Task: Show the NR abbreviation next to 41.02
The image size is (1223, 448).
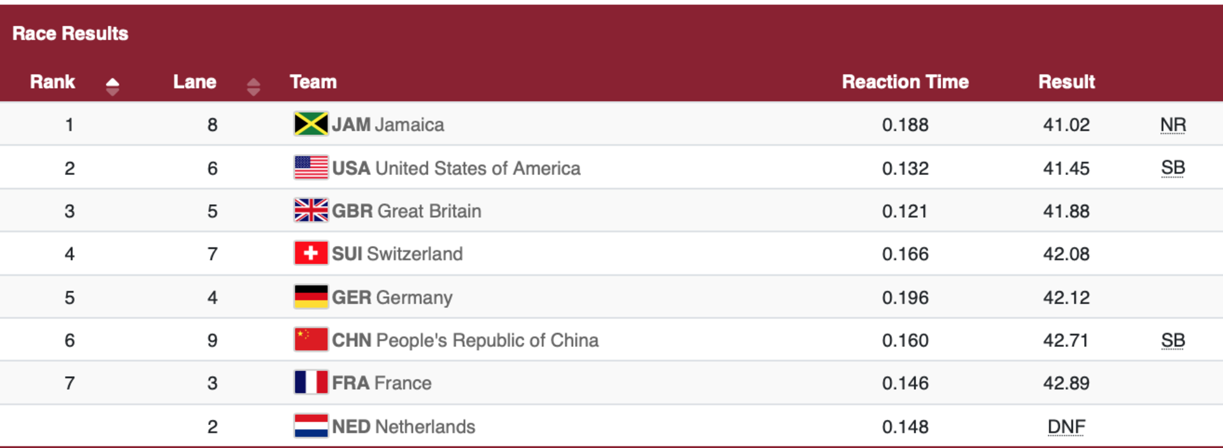Action: (1173, 125)
